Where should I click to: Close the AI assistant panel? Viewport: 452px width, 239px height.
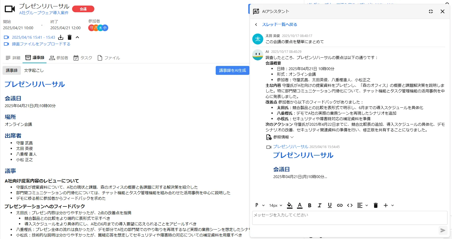443,11
